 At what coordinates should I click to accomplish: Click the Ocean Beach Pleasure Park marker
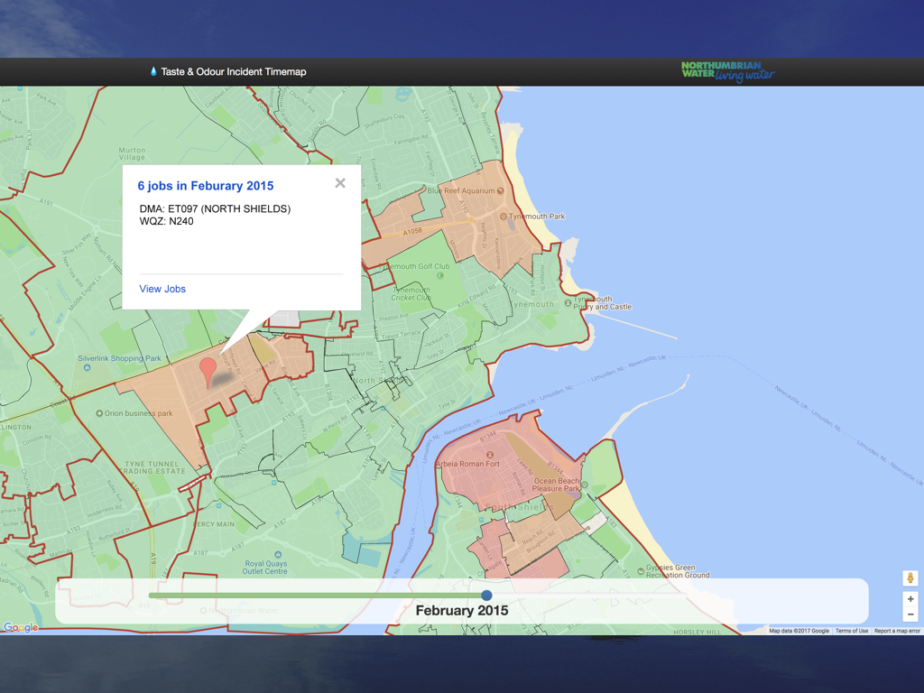(x=585, y=485)
